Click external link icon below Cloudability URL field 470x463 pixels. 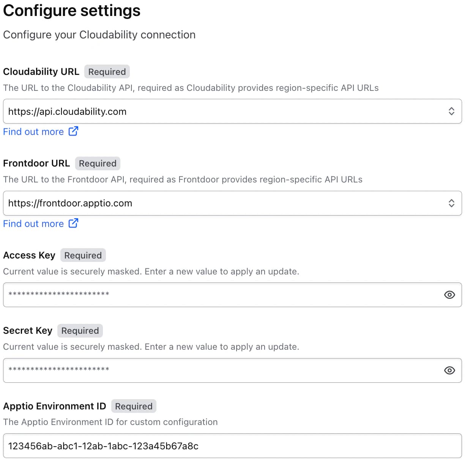(73, 131)
